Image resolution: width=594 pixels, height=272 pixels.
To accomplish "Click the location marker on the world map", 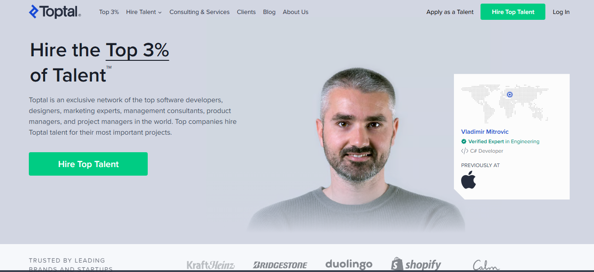I will [510, 95].
